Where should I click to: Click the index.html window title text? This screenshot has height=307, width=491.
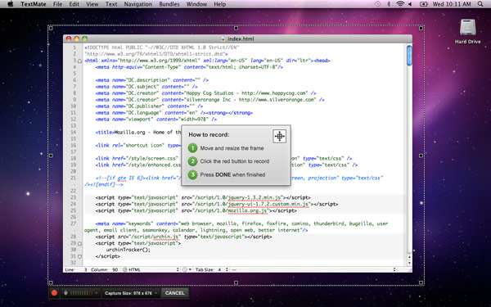[x=241, y=38]
